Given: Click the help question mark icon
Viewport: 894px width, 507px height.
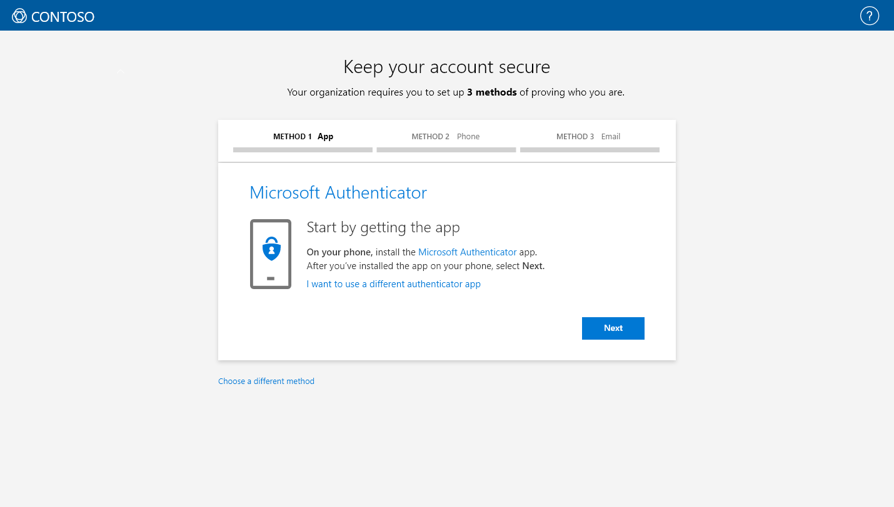Looking at the screenshot, I should [870, 16].
